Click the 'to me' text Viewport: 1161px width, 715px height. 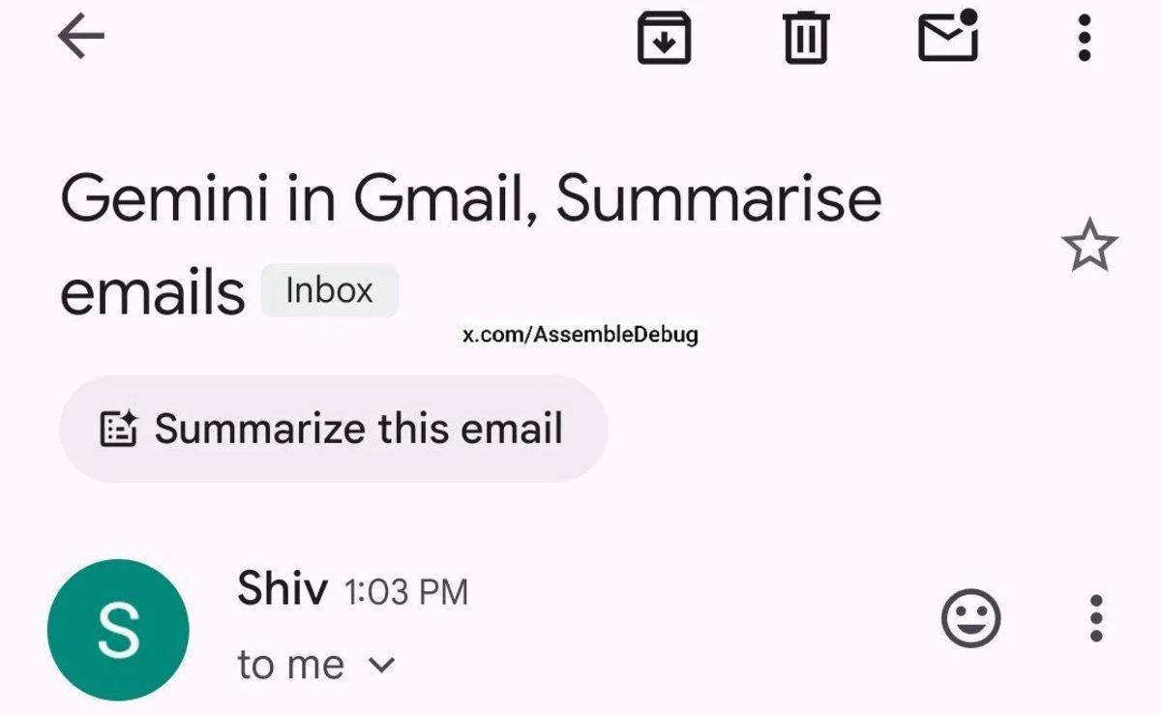(x=290, y=664)
